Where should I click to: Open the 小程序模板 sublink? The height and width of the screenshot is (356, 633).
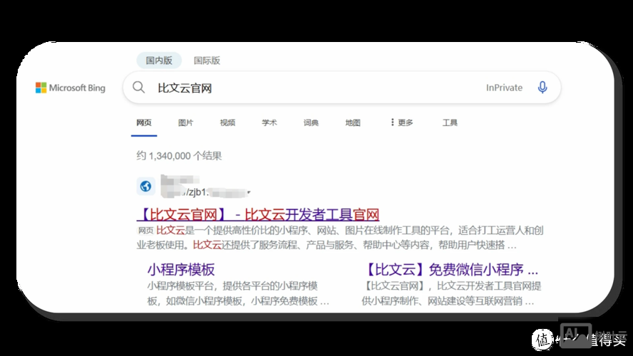tap(181, 269)
